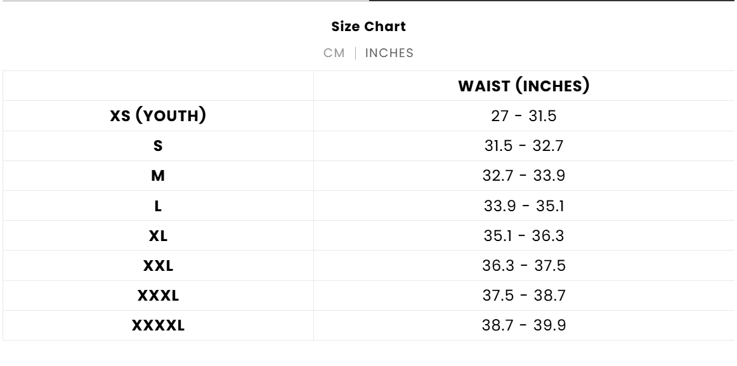737x366 pixels.
Task: Select the XL size row label
Action: 158,236
